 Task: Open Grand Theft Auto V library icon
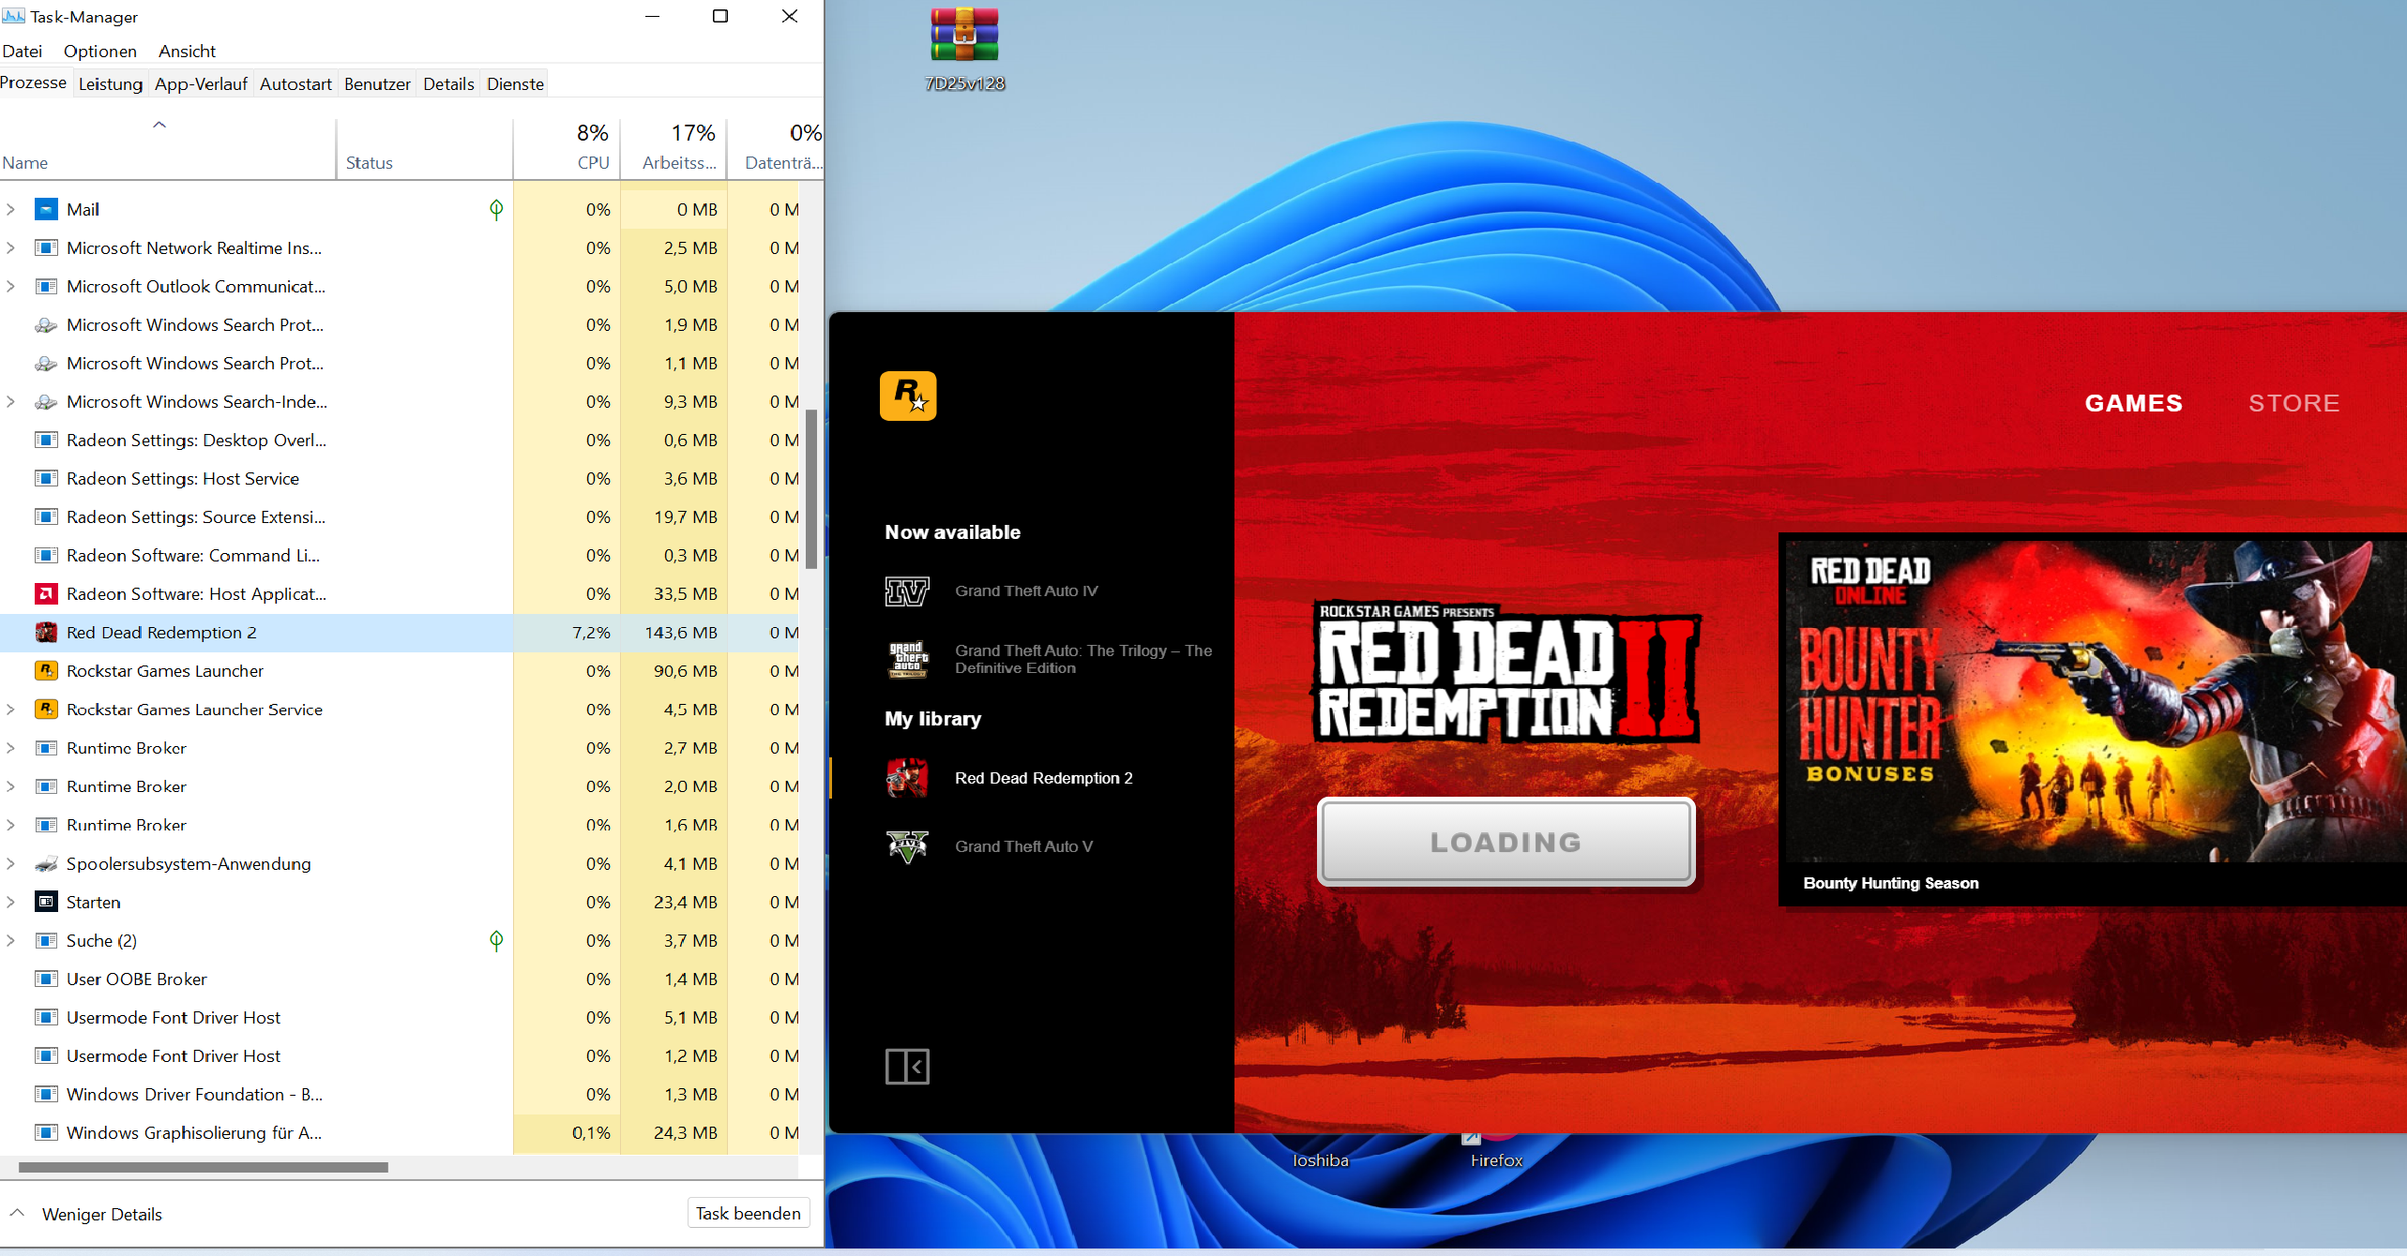(x=907, y=846)
